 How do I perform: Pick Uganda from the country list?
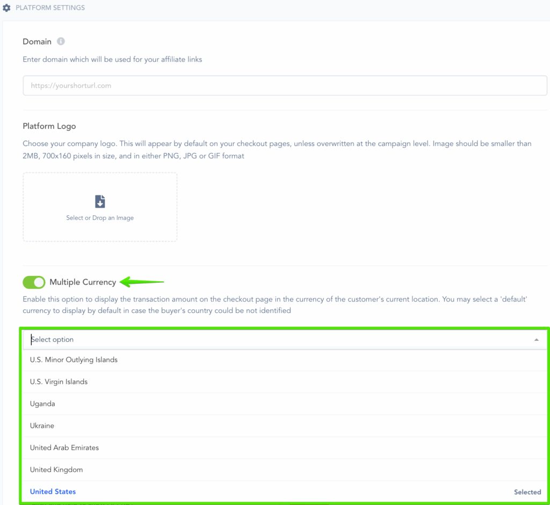coord(42,404)
